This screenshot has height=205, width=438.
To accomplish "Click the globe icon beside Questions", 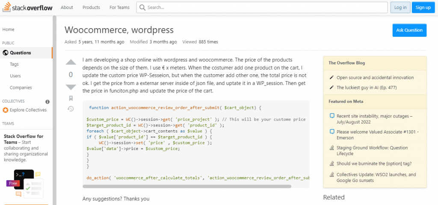I will click(5, 53).
